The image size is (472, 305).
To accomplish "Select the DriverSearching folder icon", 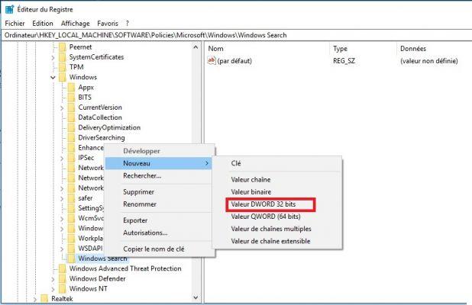I will coord(71,137).
